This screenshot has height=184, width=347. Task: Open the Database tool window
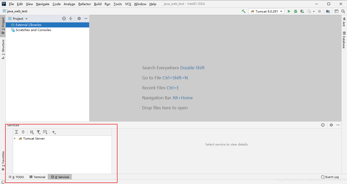[344, 40]
